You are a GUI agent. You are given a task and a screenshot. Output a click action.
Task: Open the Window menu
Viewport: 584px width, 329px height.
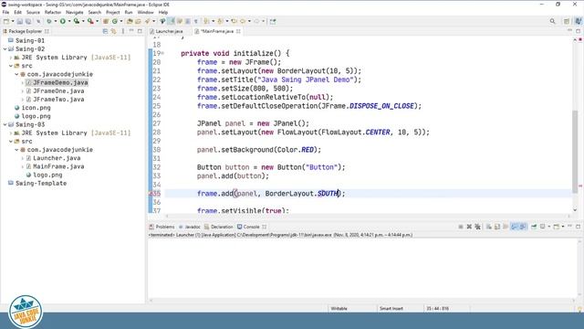(145, 12)
